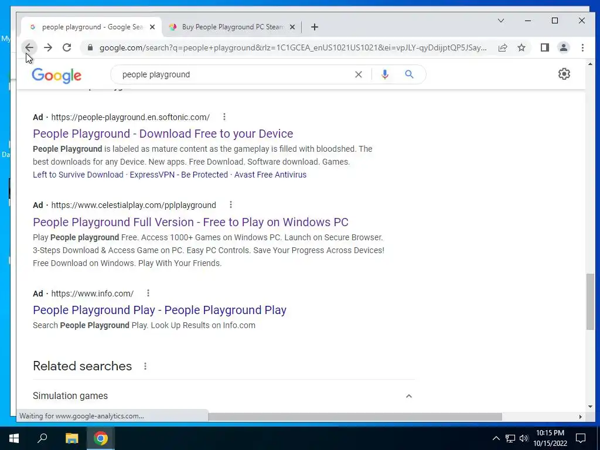
Task: Open Left to Survive Download sitelink
Action: 78,175
